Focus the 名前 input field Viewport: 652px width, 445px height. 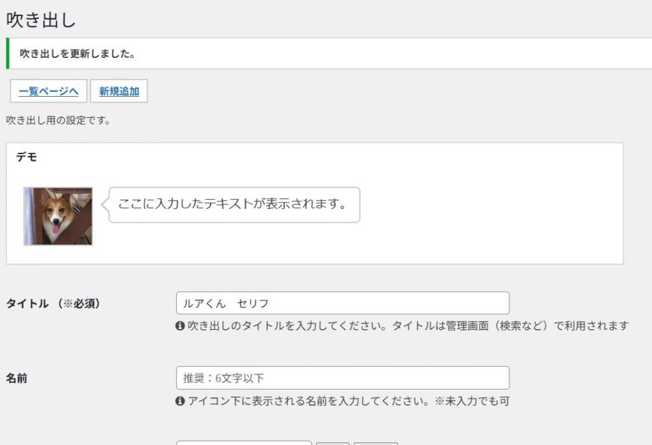pyautogui.click(x=343, y=378)
